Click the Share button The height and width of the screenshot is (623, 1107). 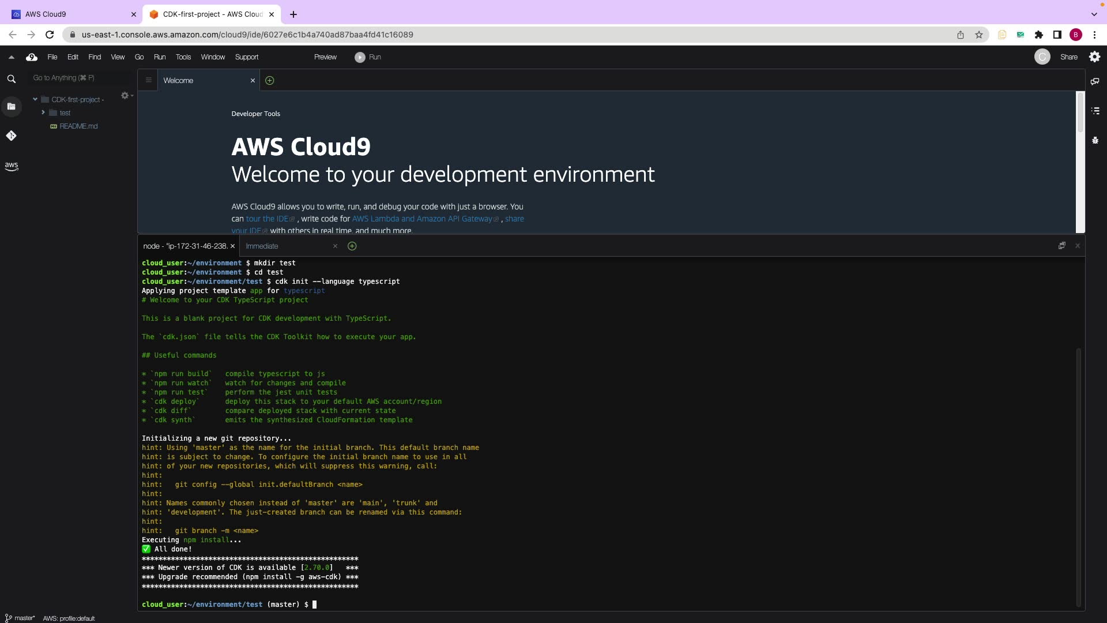(1068, 57)
